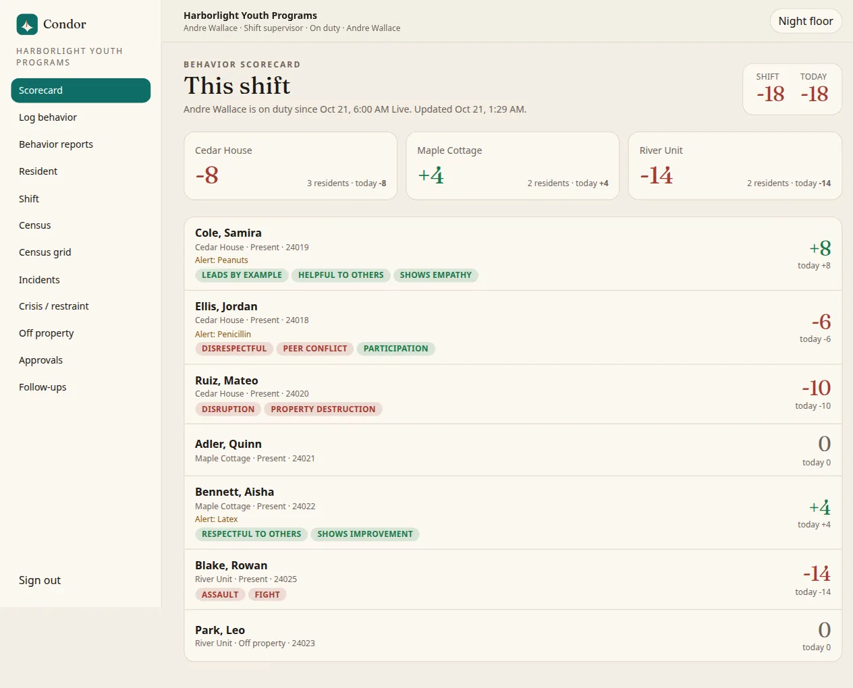Open resident Blake, Rowan

[513, 579]
